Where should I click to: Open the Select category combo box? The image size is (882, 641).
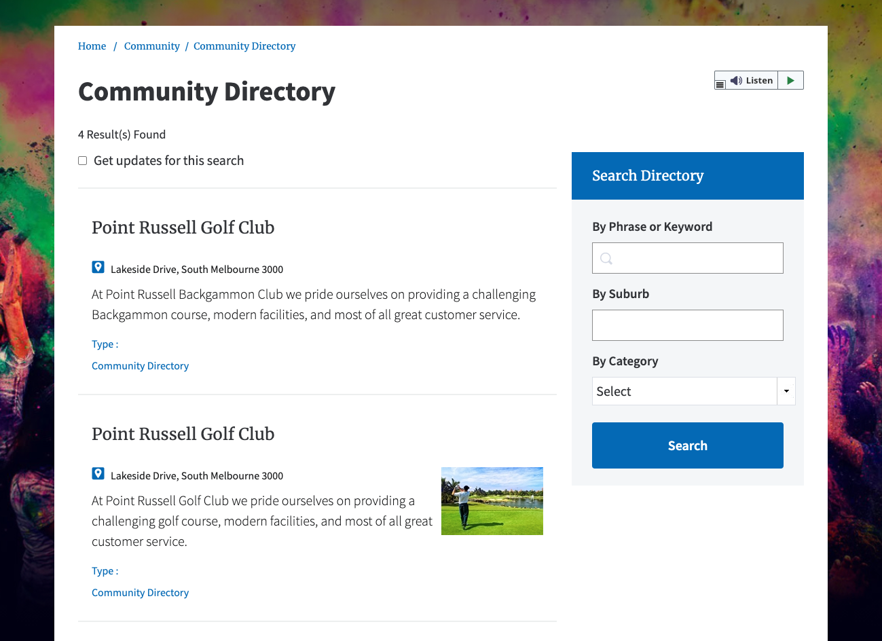[686, 391]
